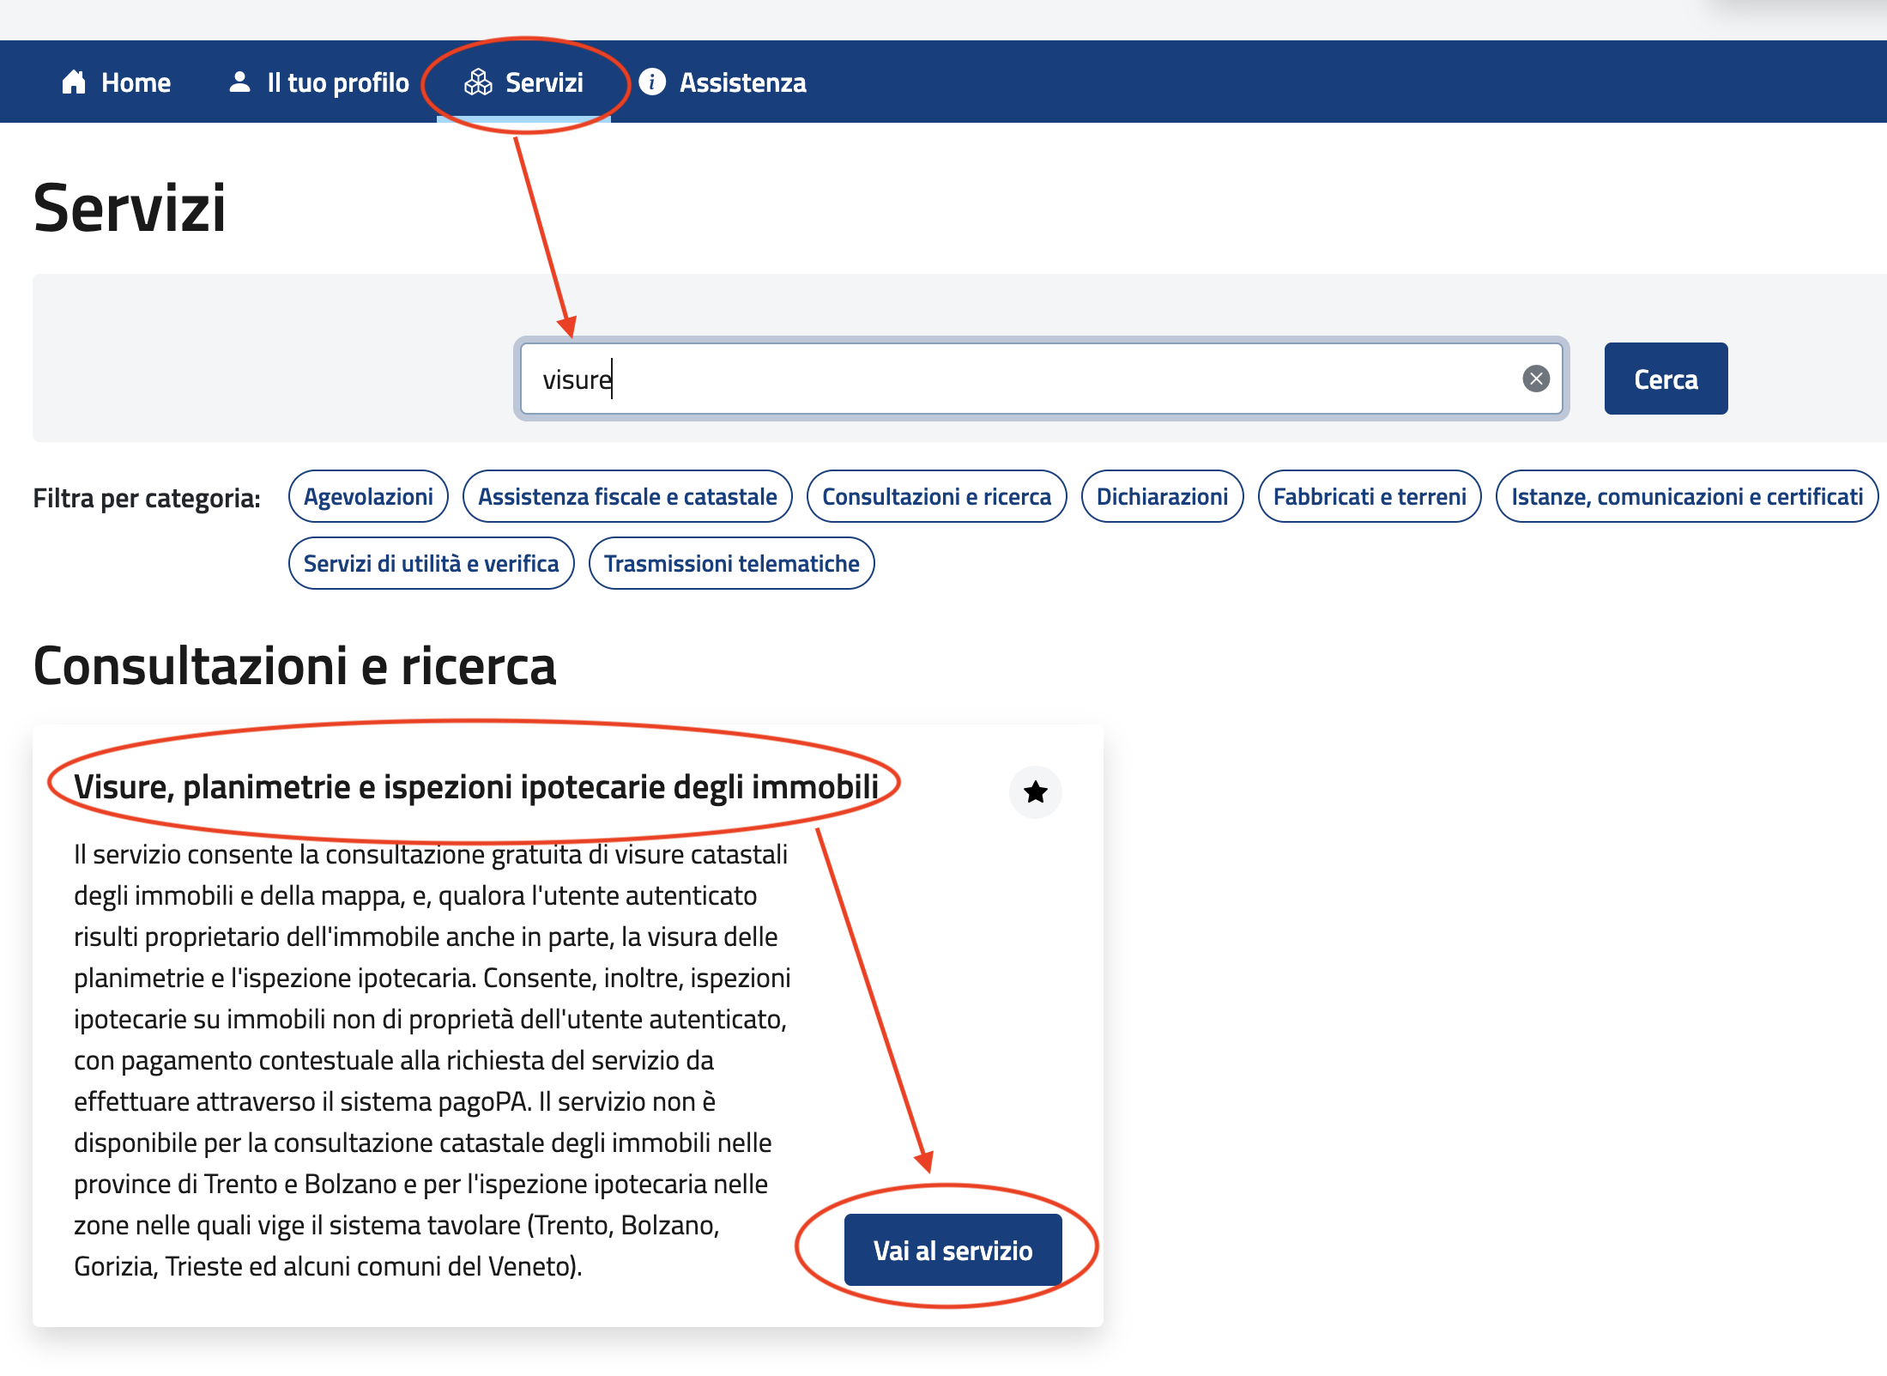Click Vai al servizio button

953,1250
